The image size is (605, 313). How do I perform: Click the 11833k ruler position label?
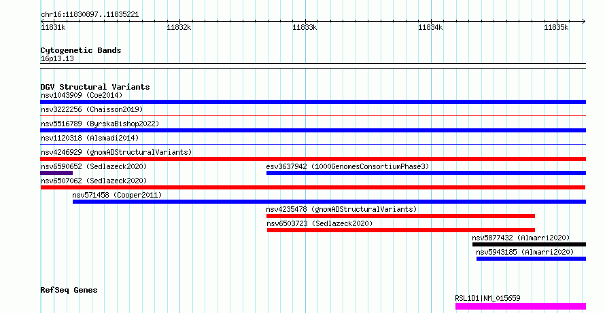point(305,28)
